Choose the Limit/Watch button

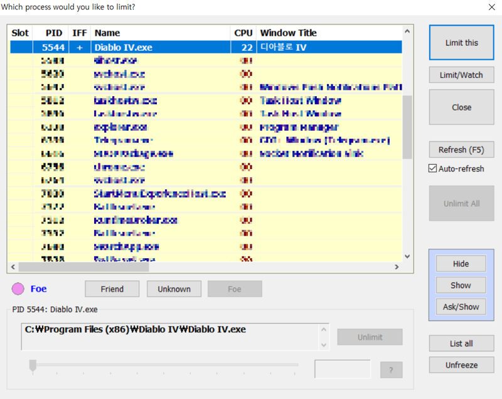coord(461,75)
